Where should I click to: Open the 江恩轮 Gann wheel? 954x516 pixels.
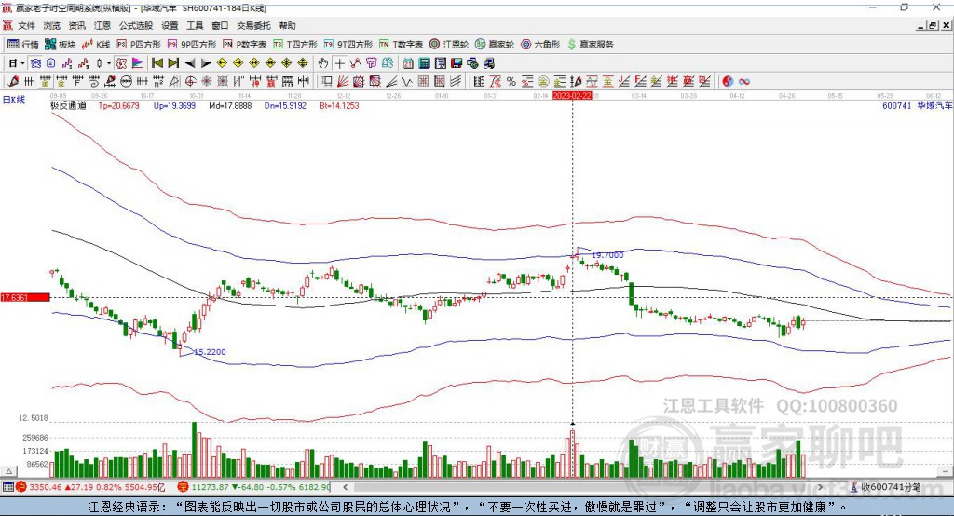pos(449,45)
